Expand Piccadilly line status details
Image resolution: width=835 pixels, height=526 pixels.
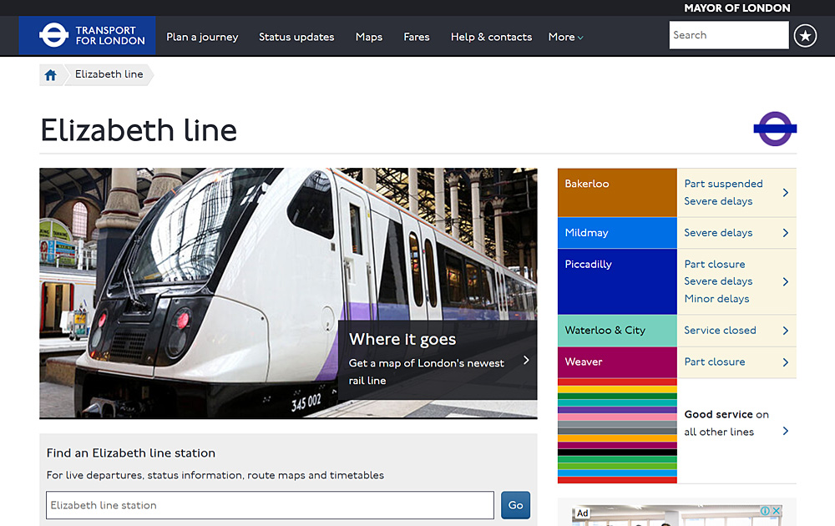tap(785, 281)
